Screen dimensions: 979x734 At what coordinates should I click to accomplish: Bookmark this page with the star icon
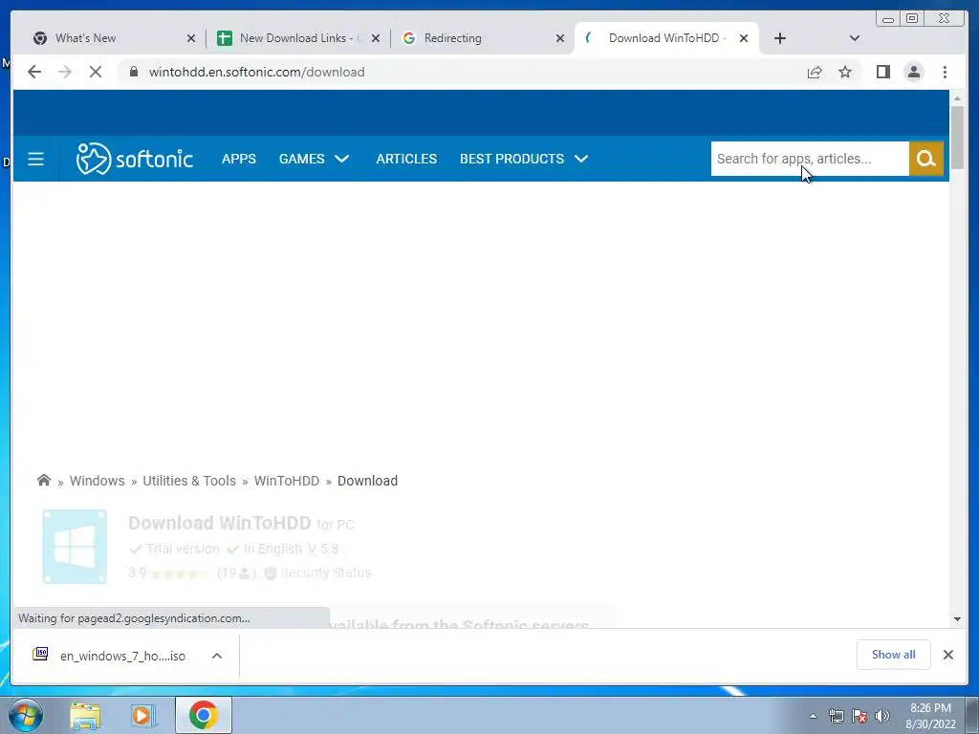[845, 72]
